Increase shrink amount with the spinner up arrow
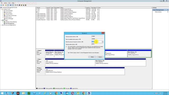The width and height of the screenshot is (169, 95). (103, 41)
